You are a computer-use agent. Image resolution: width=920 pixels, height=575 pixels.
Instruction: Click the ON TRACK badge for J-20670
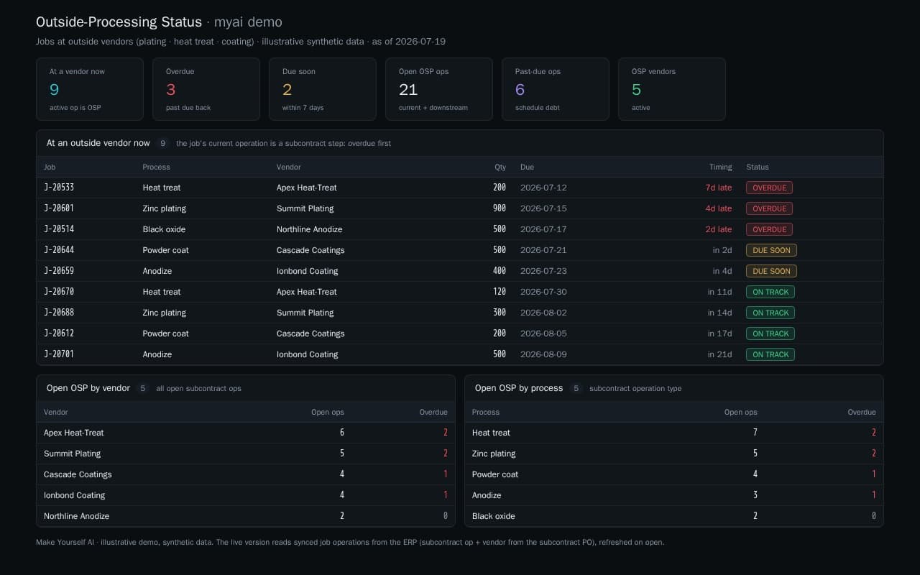(770, 292)
